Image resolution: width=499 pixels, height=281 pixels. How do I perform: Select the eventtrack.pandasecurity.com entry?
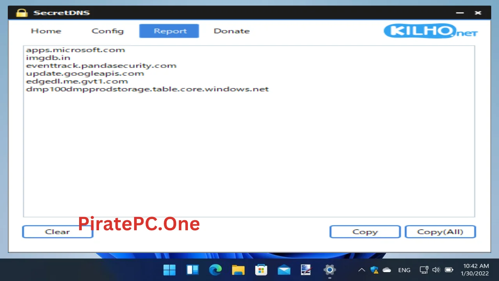[x=101, y=66]
